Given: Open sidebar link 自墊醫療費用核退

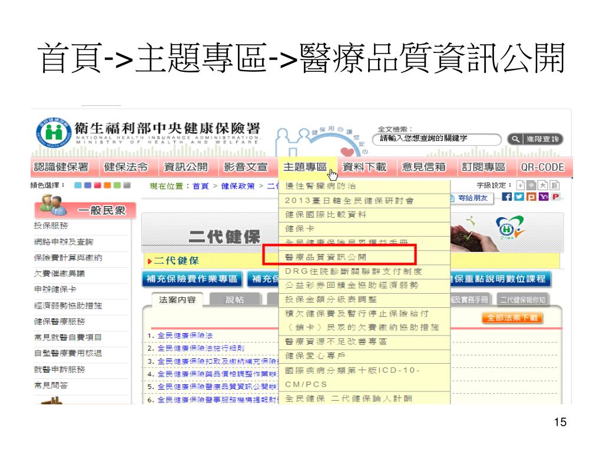Looking at the screenshot, I should (x=68, y=353).
